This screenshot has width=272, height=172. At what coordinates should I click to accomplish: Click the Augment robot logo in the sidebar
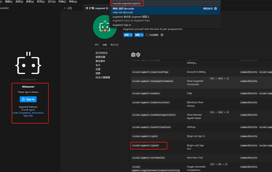[28, 63]
